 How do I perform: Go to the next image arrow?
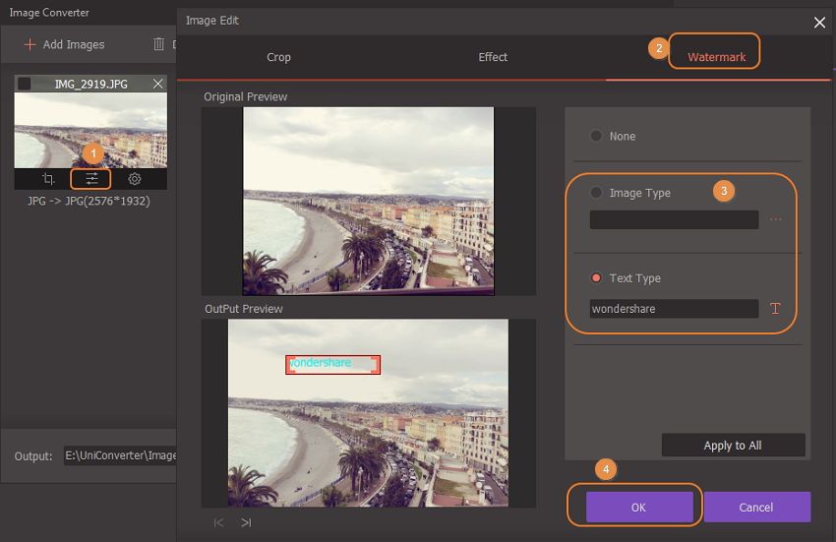[246, 522]
